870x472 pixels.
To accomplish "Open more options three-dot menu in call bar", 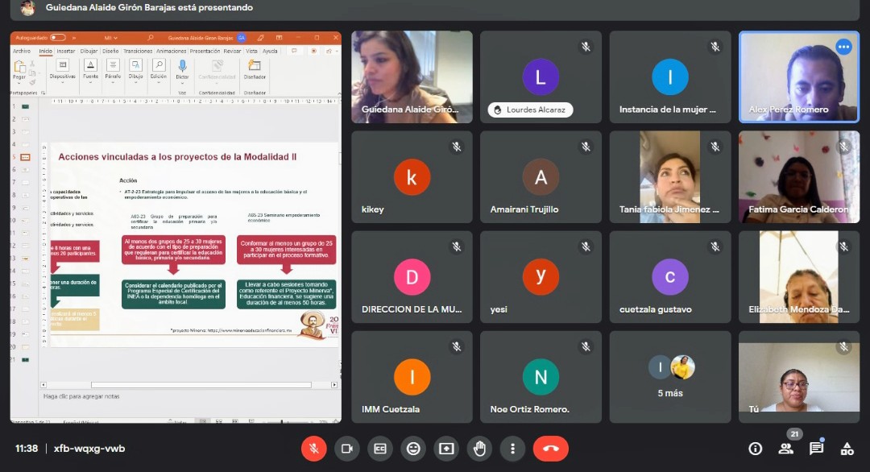I will pyautogui.click(x=512, y=449).
